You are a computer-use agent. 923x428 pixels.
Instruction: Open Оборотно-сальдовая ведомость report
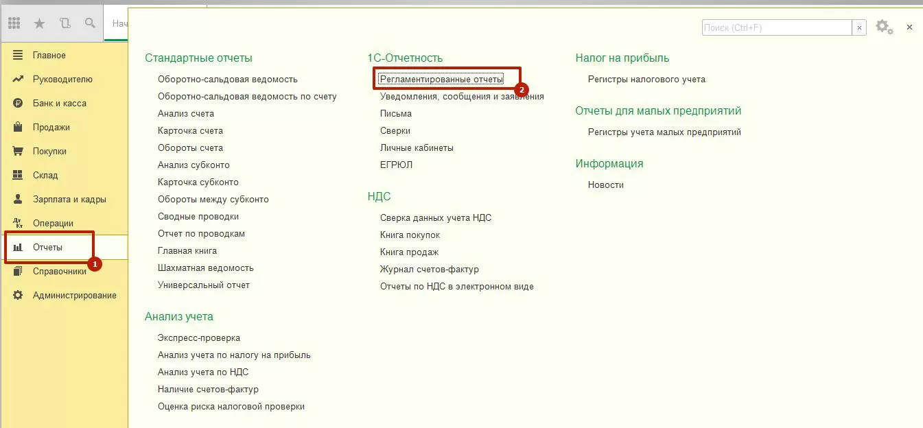(228, 79)
